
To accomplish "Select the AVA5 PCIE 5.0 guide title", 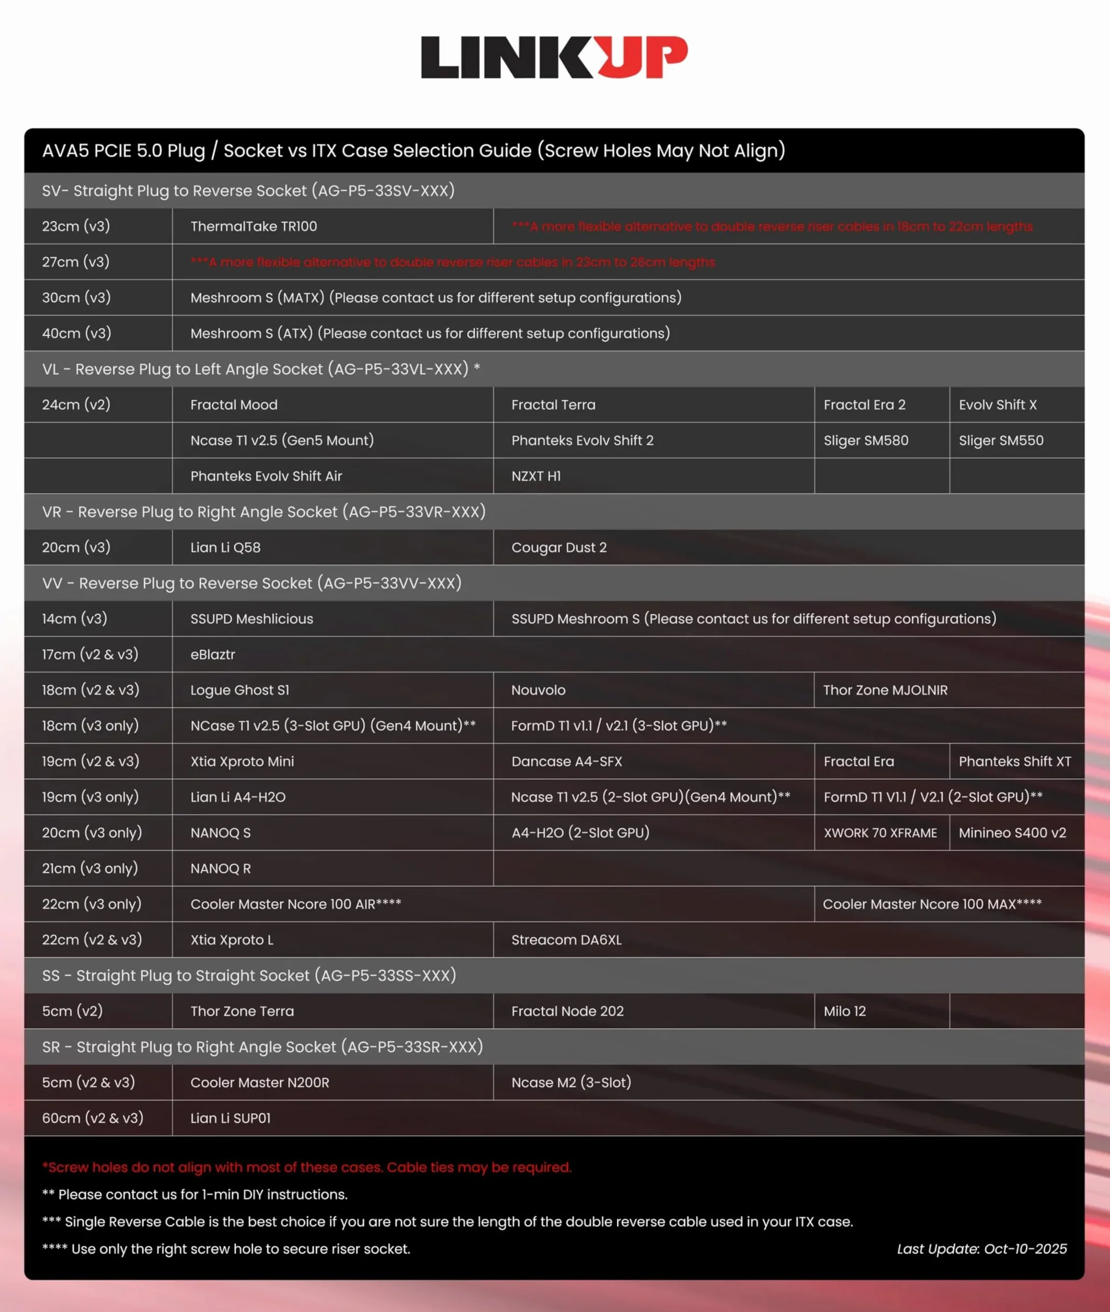I will click(414, 151).
